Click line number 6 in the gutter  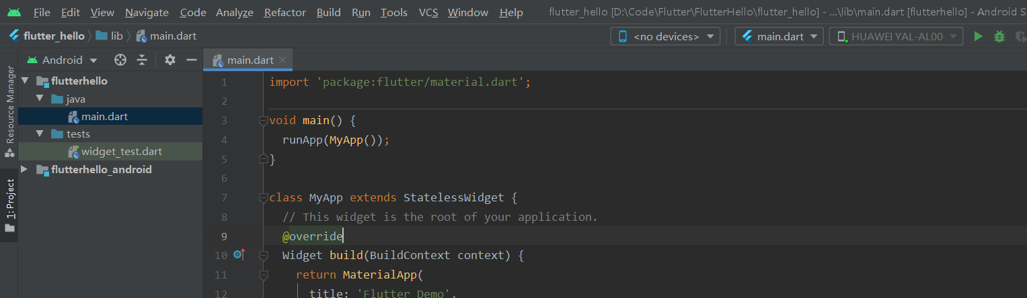[224, 179]
